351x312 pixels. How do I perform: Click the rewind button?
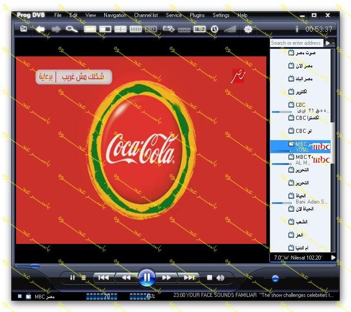point(126,278)
